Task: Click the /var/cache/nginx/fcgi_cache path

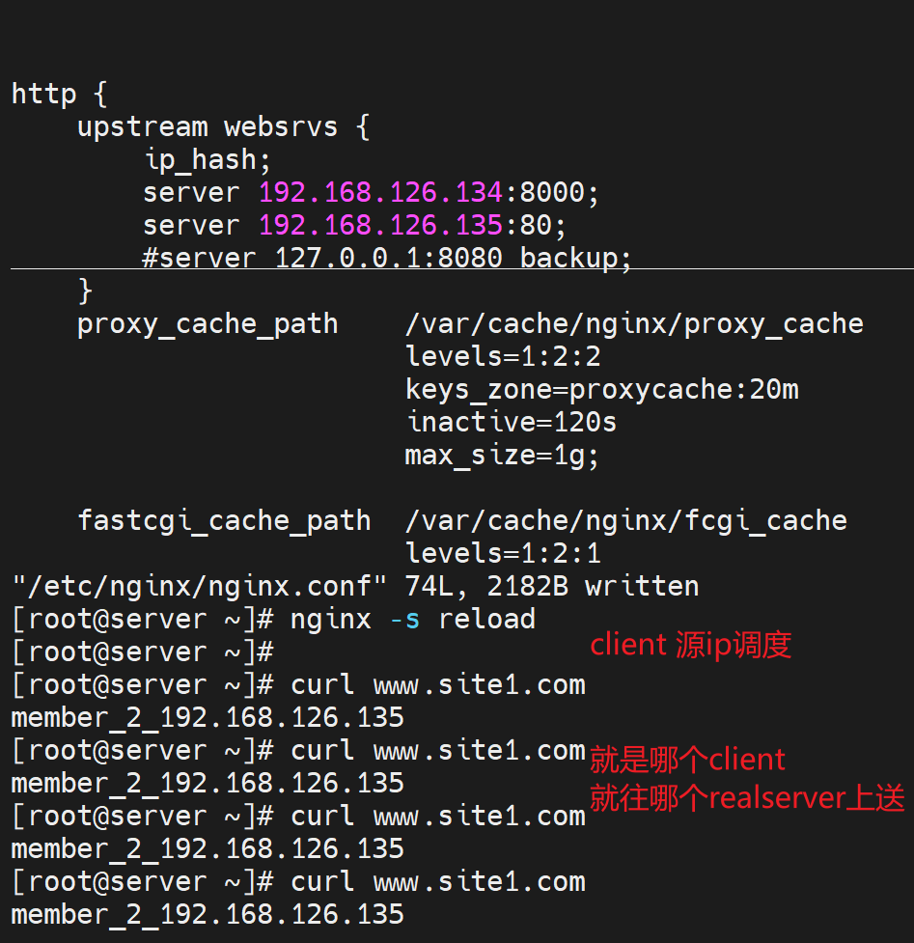Action: (x=625, y=521)
